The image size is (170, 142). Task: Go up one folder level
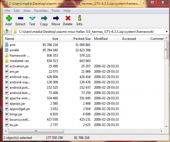(7, 31)
